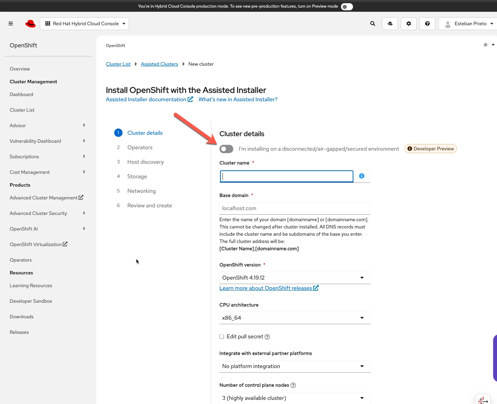The height and width of the screenshot is (404, 497).
Task: Open Dashboard in sidebar
Action: click(21, 94)
